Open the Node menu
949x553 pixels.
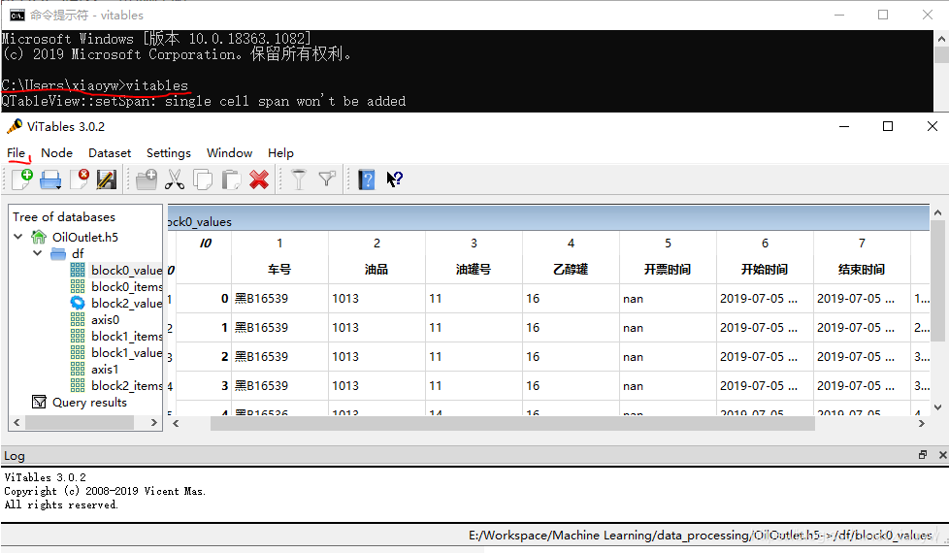tap(57, 153)
